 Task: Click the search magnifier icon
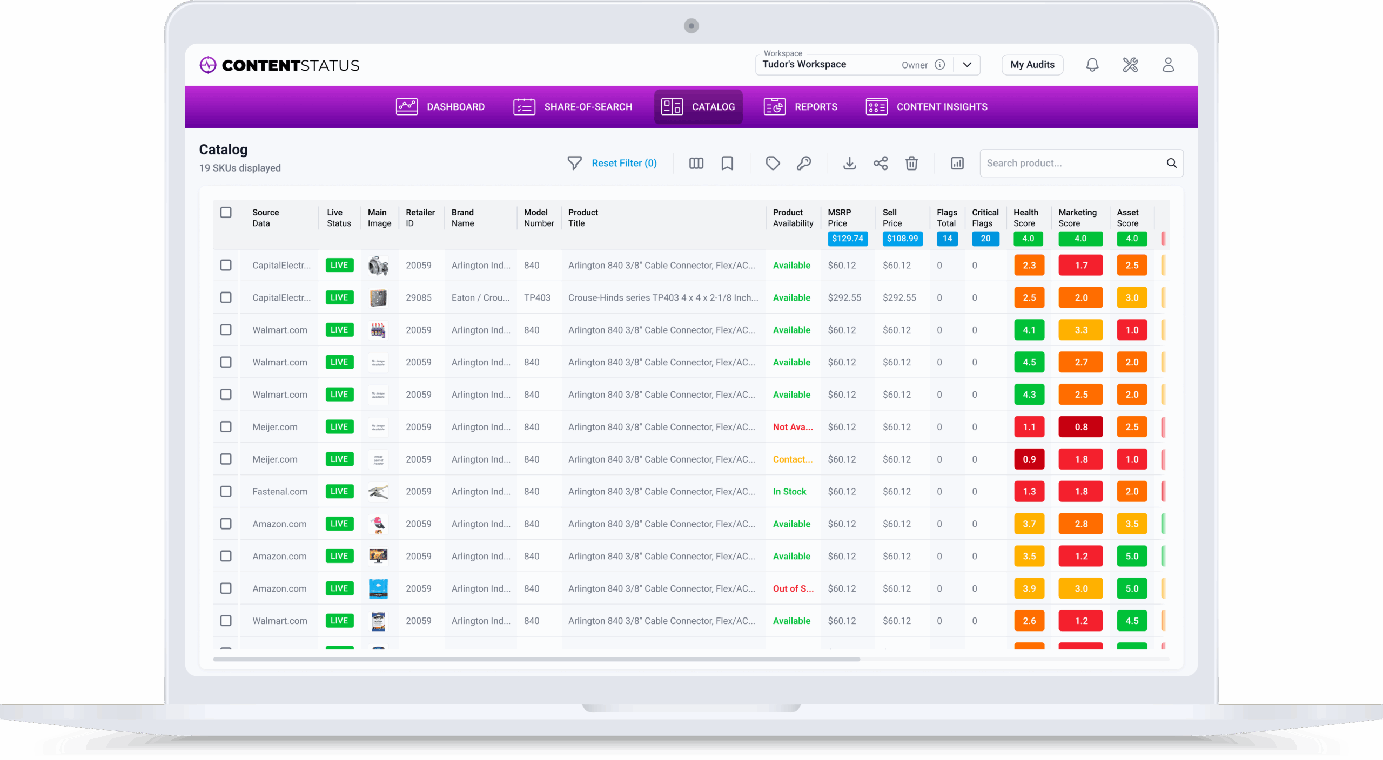(x=1171, y=163)
